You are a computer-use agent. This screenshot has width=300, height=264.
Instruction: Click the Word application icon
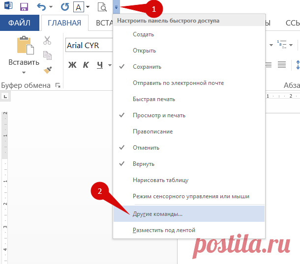(x=8, y=5)
